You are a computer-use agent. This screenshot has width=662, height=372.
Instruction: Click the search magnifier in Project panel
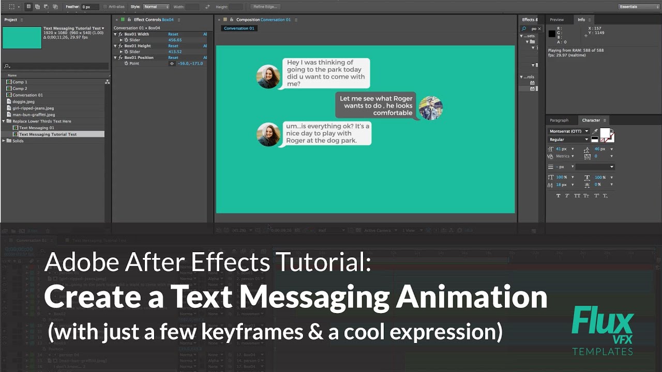pos(7,66)
